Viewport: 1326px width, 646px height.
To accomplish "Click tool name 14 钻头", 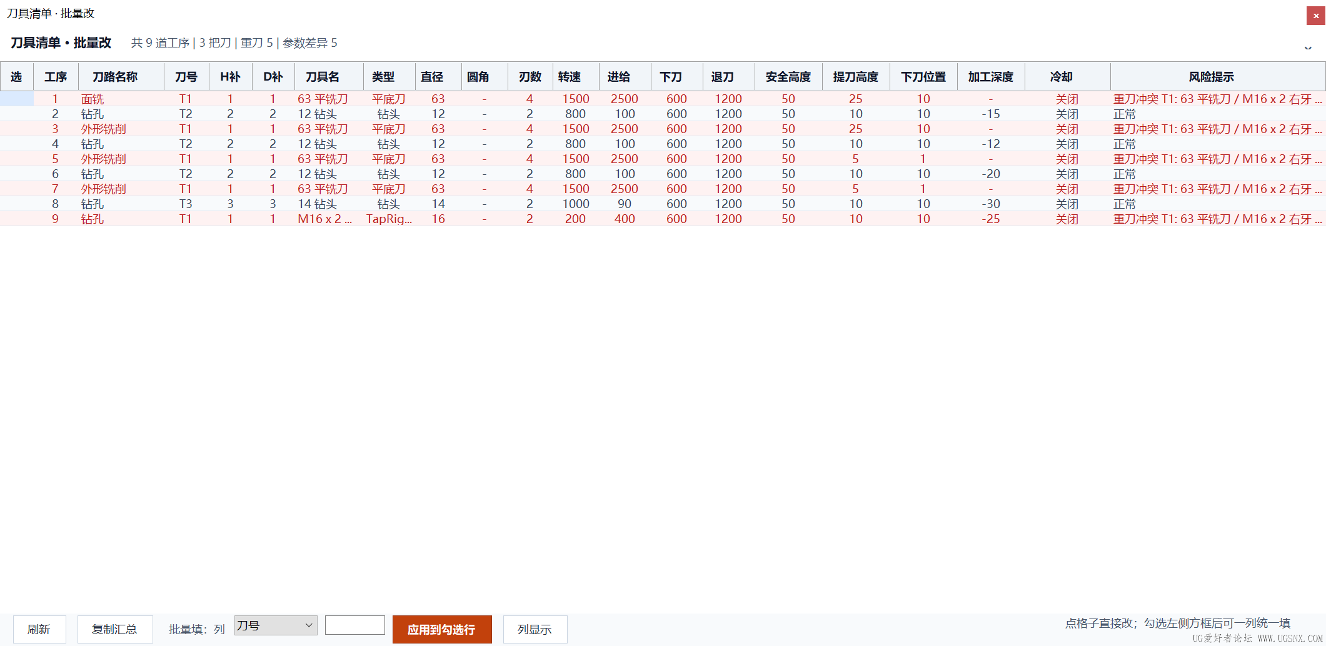I will (317, 204).
